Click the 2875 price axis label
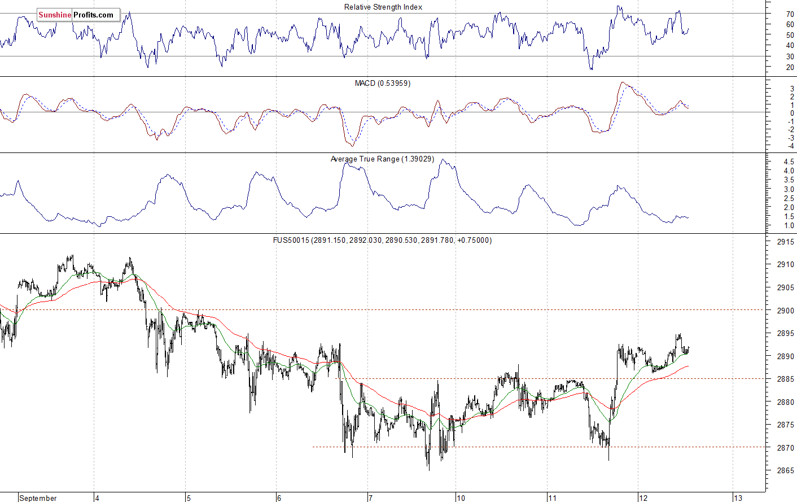 tap(786, 425)
